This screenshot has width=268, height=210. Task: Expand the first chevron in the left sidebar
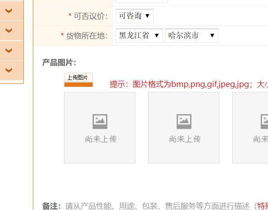9,10
